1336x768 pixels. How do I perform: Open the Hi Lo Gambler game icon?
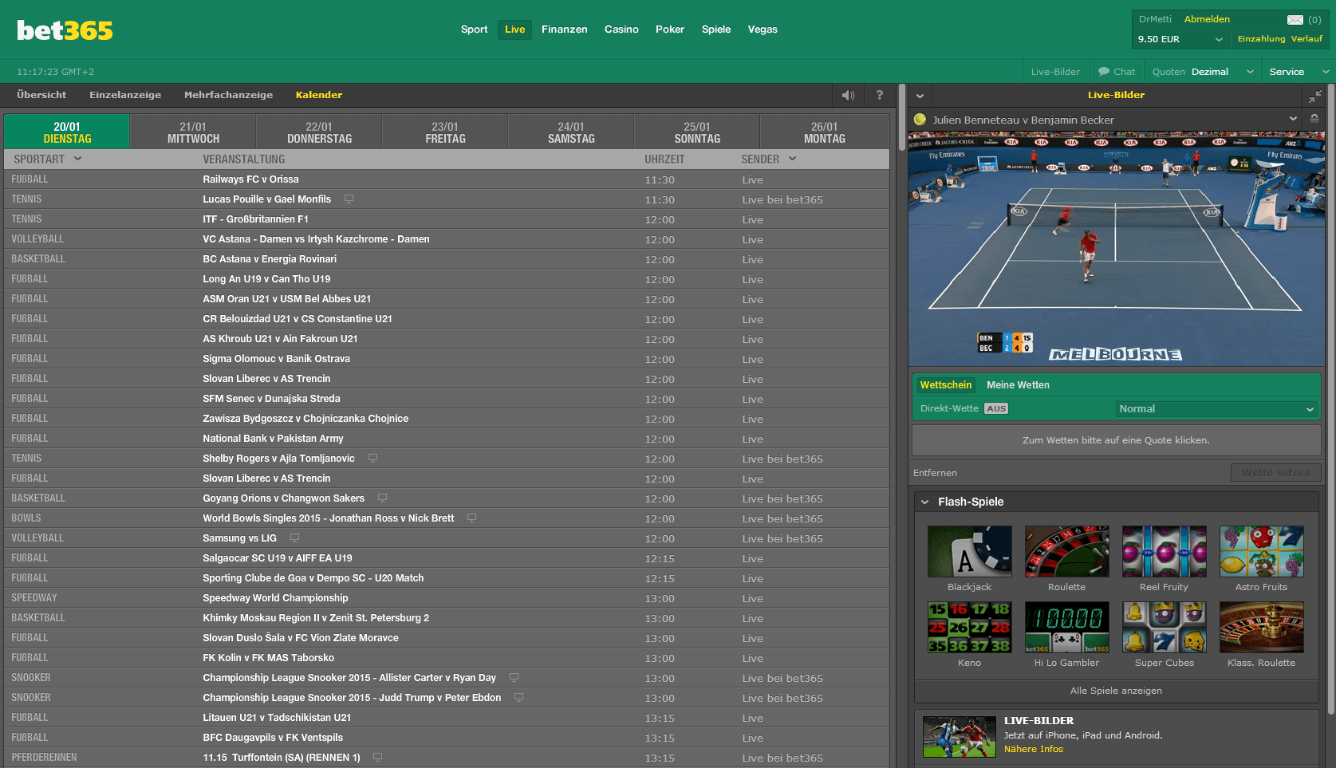(1066, 627)
